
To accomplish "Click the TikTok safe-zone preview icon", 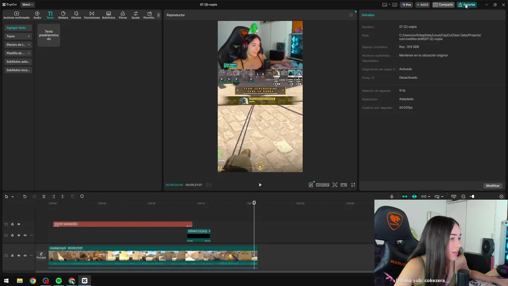I will coord(311,185).
